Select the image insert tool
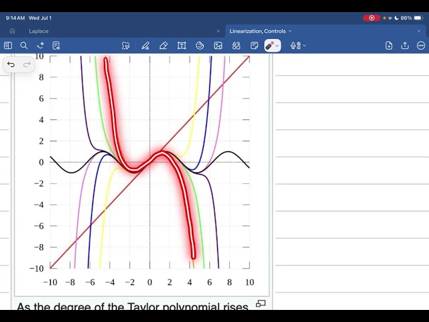The image size is (429, 322). coord(218,46)
